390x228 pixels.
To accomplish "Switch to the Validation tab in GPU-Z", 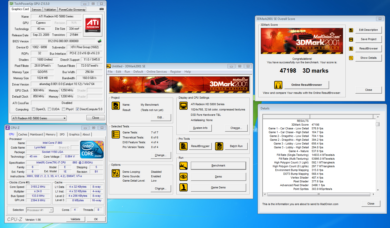I will (50, 10).
